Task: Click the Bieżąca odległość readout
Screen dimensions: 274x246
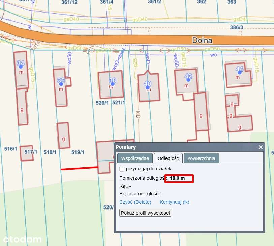Action: coord(141,194)
